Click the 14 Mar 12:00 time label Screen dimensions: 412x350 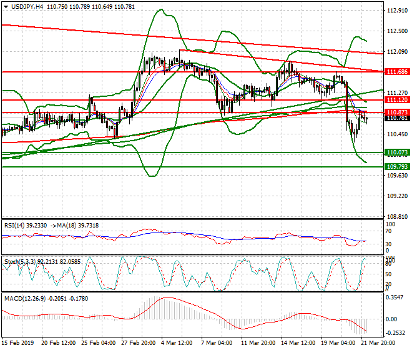point(298,343)
